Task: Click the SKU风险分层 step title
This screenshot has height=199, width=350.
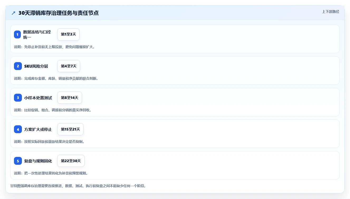Action: click(x=36, y=66)
